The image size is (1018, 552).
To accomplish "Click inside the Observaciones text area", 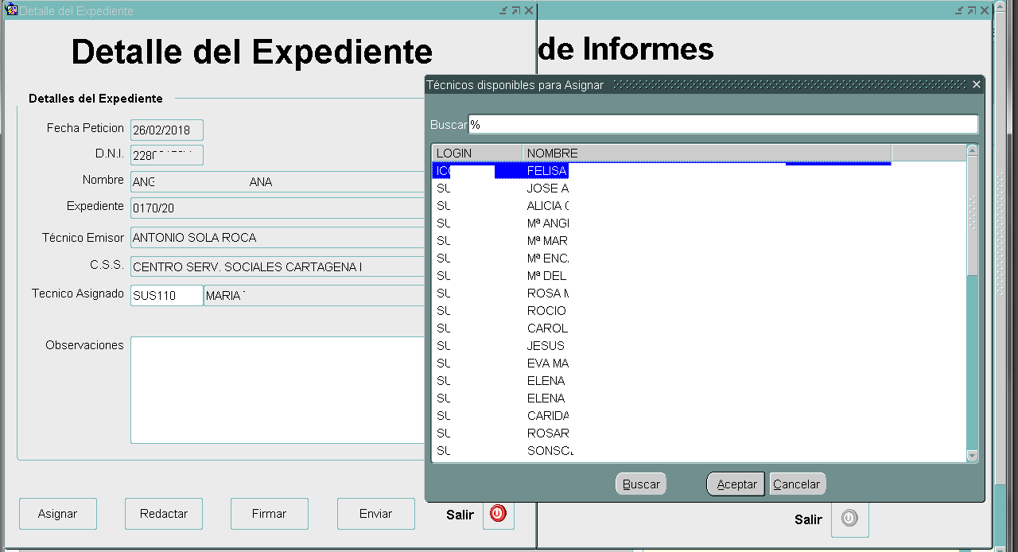I will click(x=278, y=390).
